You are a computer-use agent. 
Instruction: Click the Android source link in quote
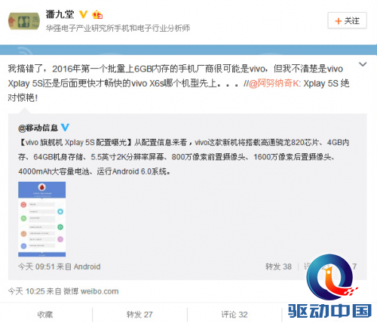(x=87, y=266)
